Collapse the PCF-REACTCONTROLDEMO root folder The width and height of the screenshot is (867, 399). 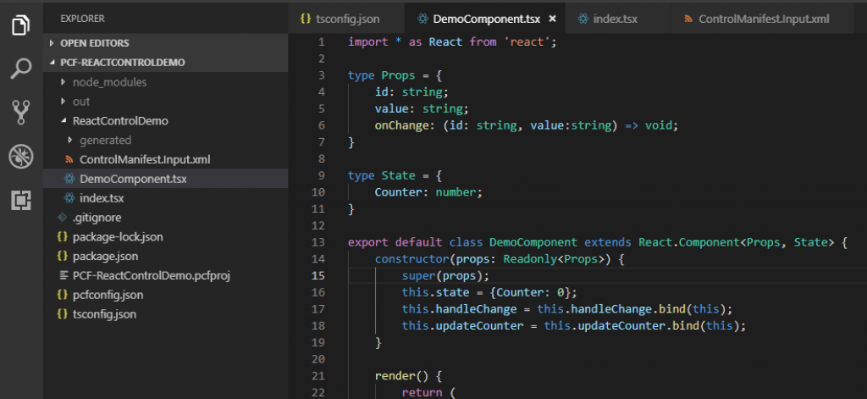(52, 63)
